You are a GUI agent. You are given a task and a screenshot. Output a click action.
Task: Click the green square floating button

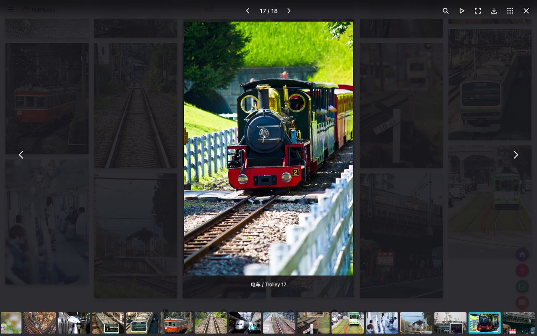click(x=522, y=287)
